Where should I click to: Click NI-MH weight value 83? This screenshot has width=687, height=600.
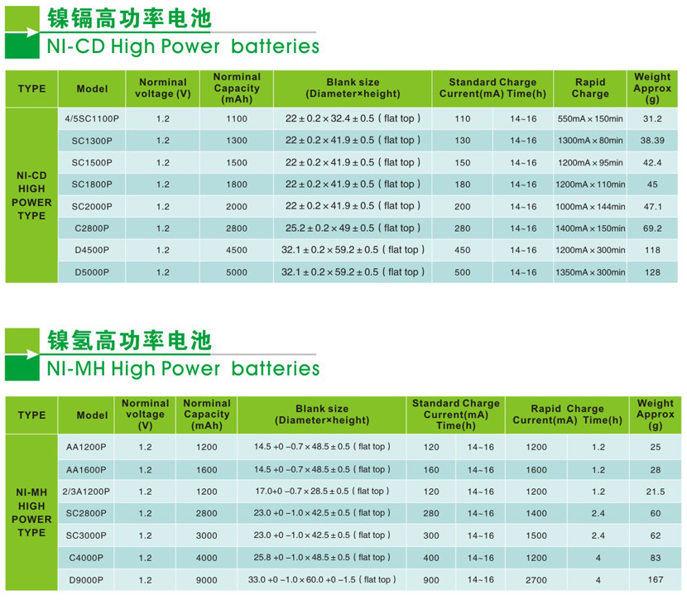[656, 558]
